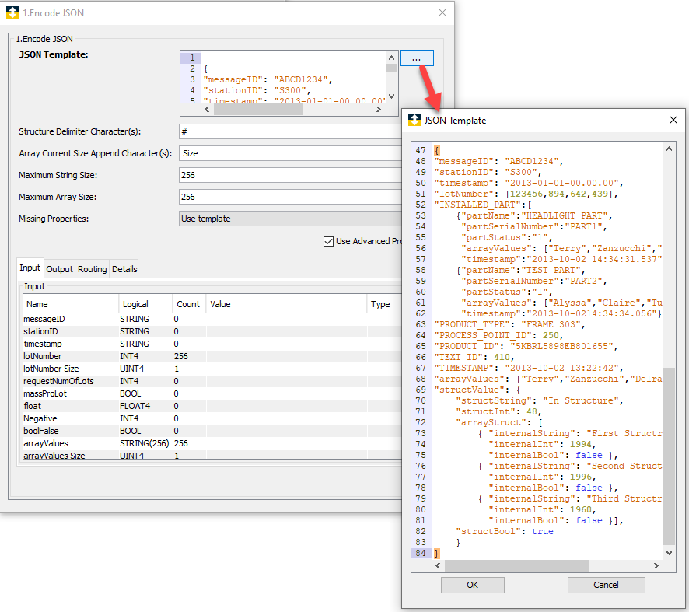Switch to the Routing tab
The width and height of the screenshot is (689, 612).
point(92,268)
